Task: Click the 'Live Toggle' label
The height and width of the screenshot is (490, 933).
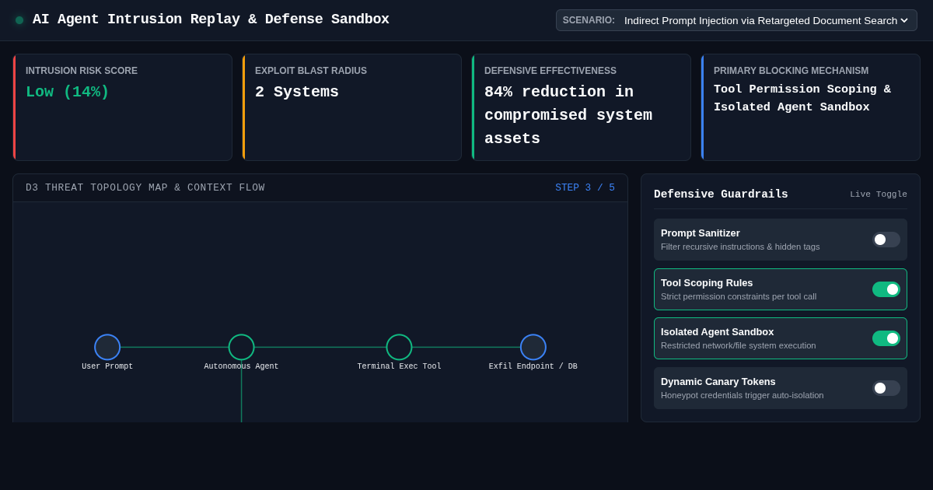Action: tap(879, 194)
